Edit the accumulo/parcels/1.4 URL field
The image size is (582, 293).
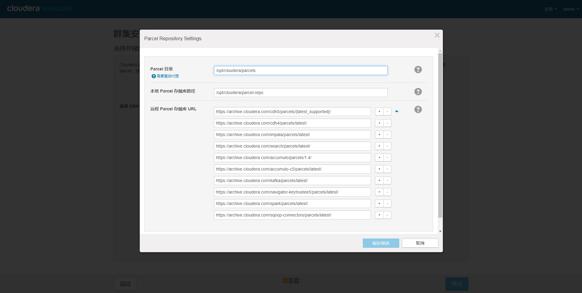pyautogui.click(x=292, y=158)
